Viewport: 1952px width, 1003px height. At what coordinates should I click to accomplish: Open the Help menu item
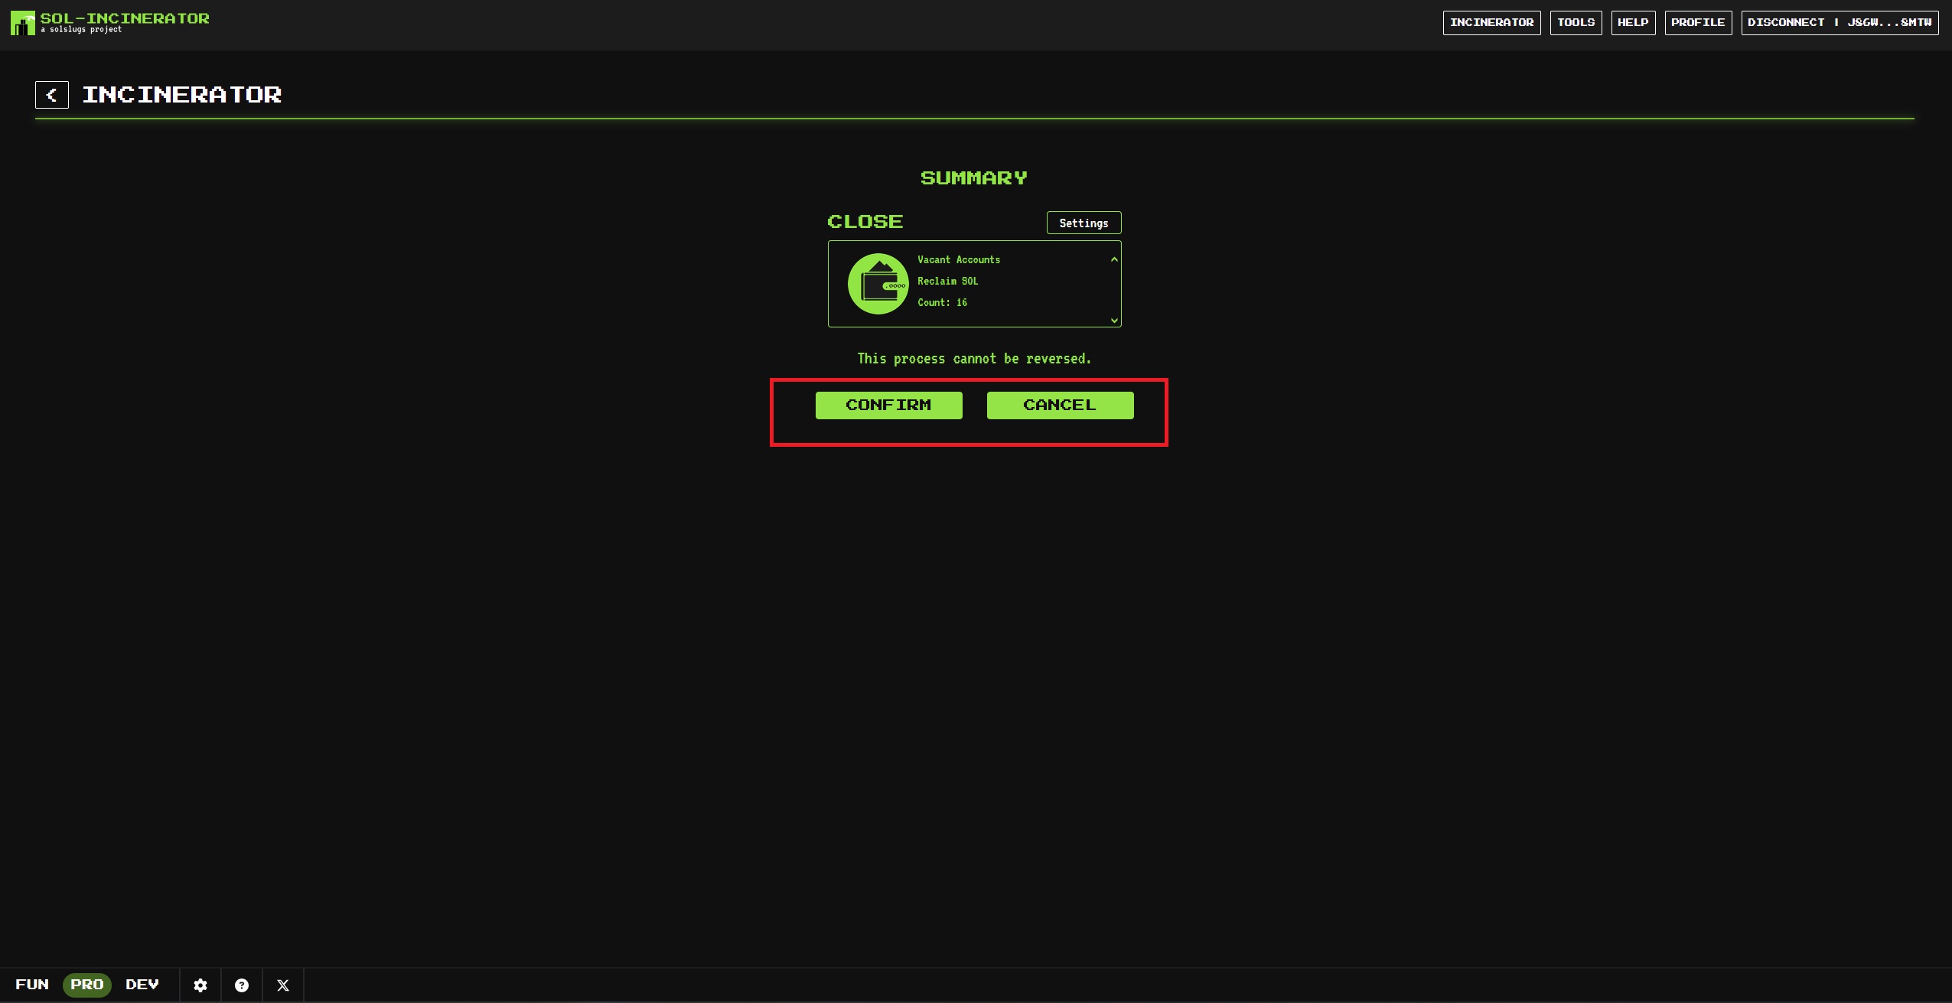pyautogui.click(x=1633, y=23)
